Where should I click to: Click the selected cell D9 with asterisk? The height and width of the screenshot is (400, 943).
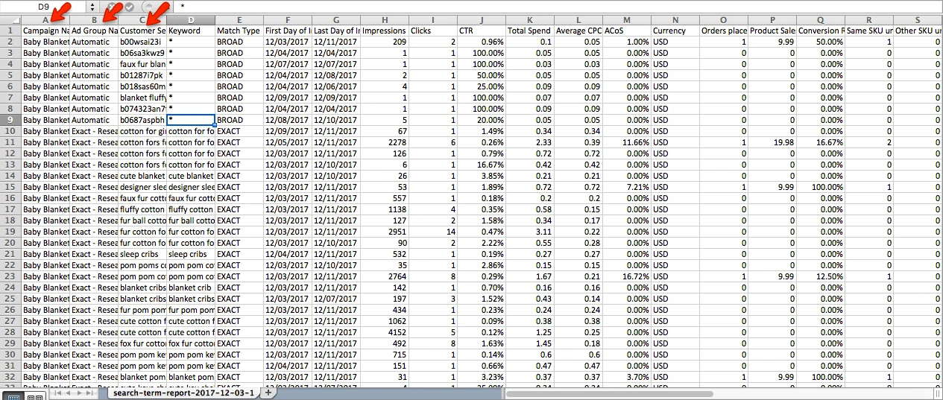point(191,120)
